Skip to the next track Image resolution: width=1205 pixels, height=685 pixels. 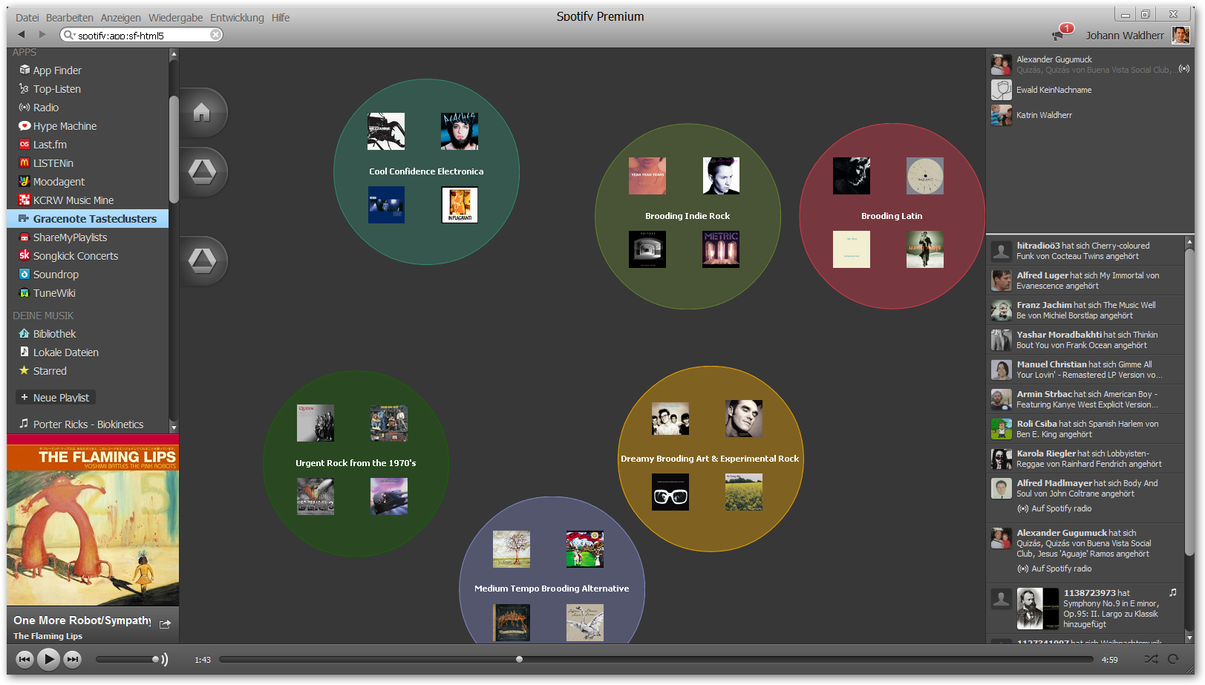point(72,659)
